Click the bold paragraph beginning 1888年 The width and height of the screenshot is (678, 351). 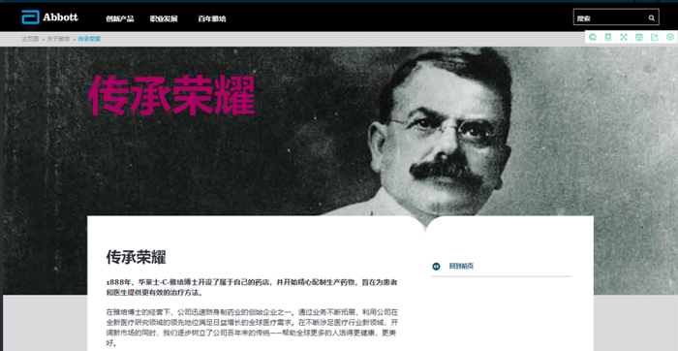click(x=252, y=287)
